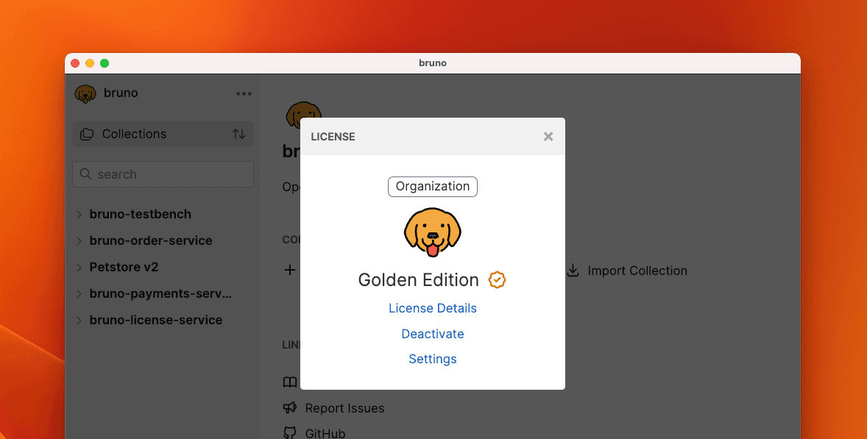Click the Import Collection label
This screenshot has height=439, width=867.
coord(637,271)
